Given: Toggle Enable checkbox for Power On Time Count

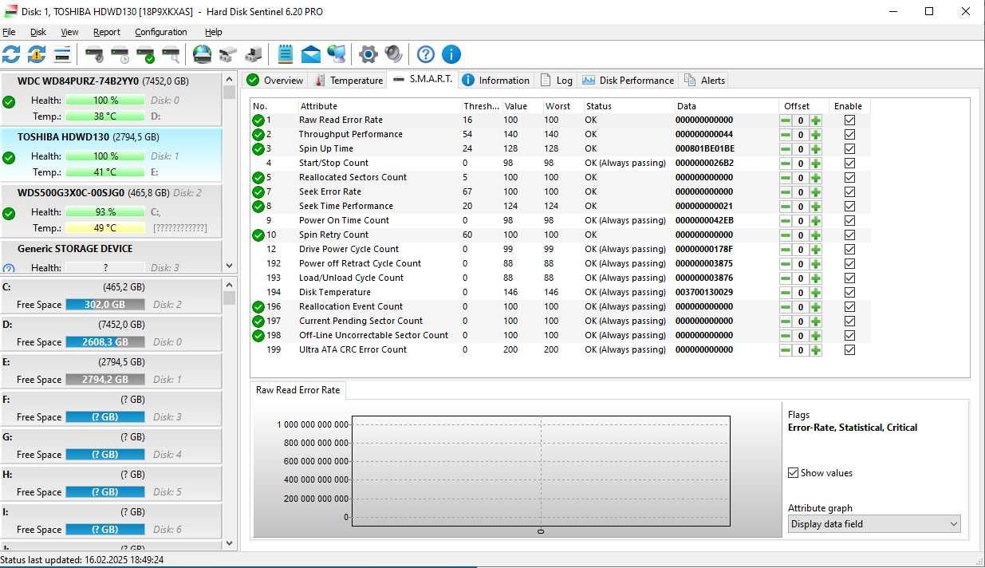Looking at the screenshot, I should [849, 220].
